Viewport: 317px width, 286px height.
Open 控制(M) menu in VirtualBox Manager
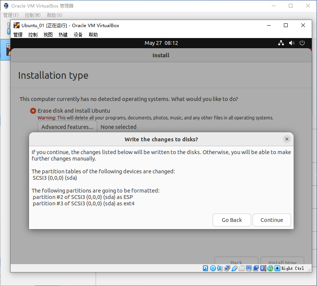click(x=33, y=15)
